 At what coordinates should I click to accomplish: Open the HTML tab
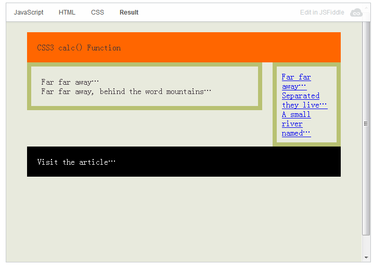67,12
